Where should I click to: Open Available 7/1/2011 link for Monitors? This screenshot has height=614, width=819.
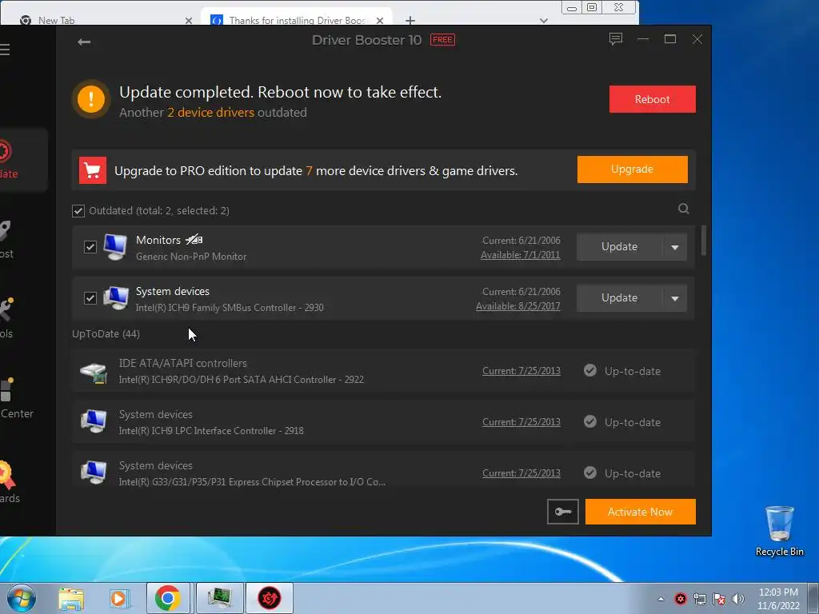pos(520,255)
